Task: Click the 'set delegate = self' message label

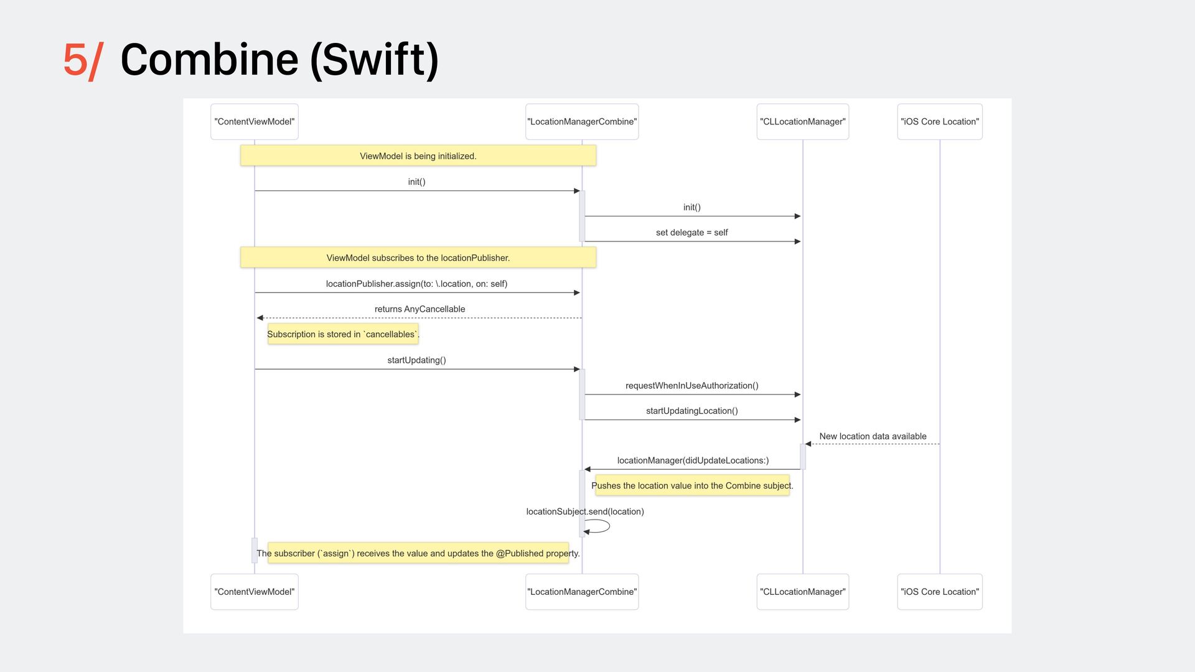Action: click(691, 233)
